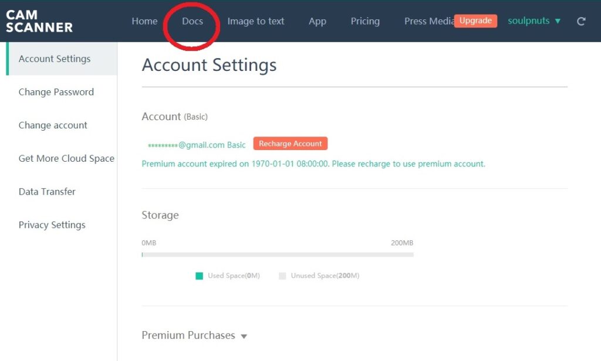Viewport: 601px width, 361px height.
Task: Click the refresh icon in header
Action: coord(581,21)
